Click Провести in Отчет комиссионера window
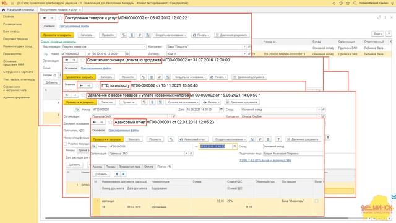Screen dimensions: 396x223 pyautogui.click(x=127, y=77)
